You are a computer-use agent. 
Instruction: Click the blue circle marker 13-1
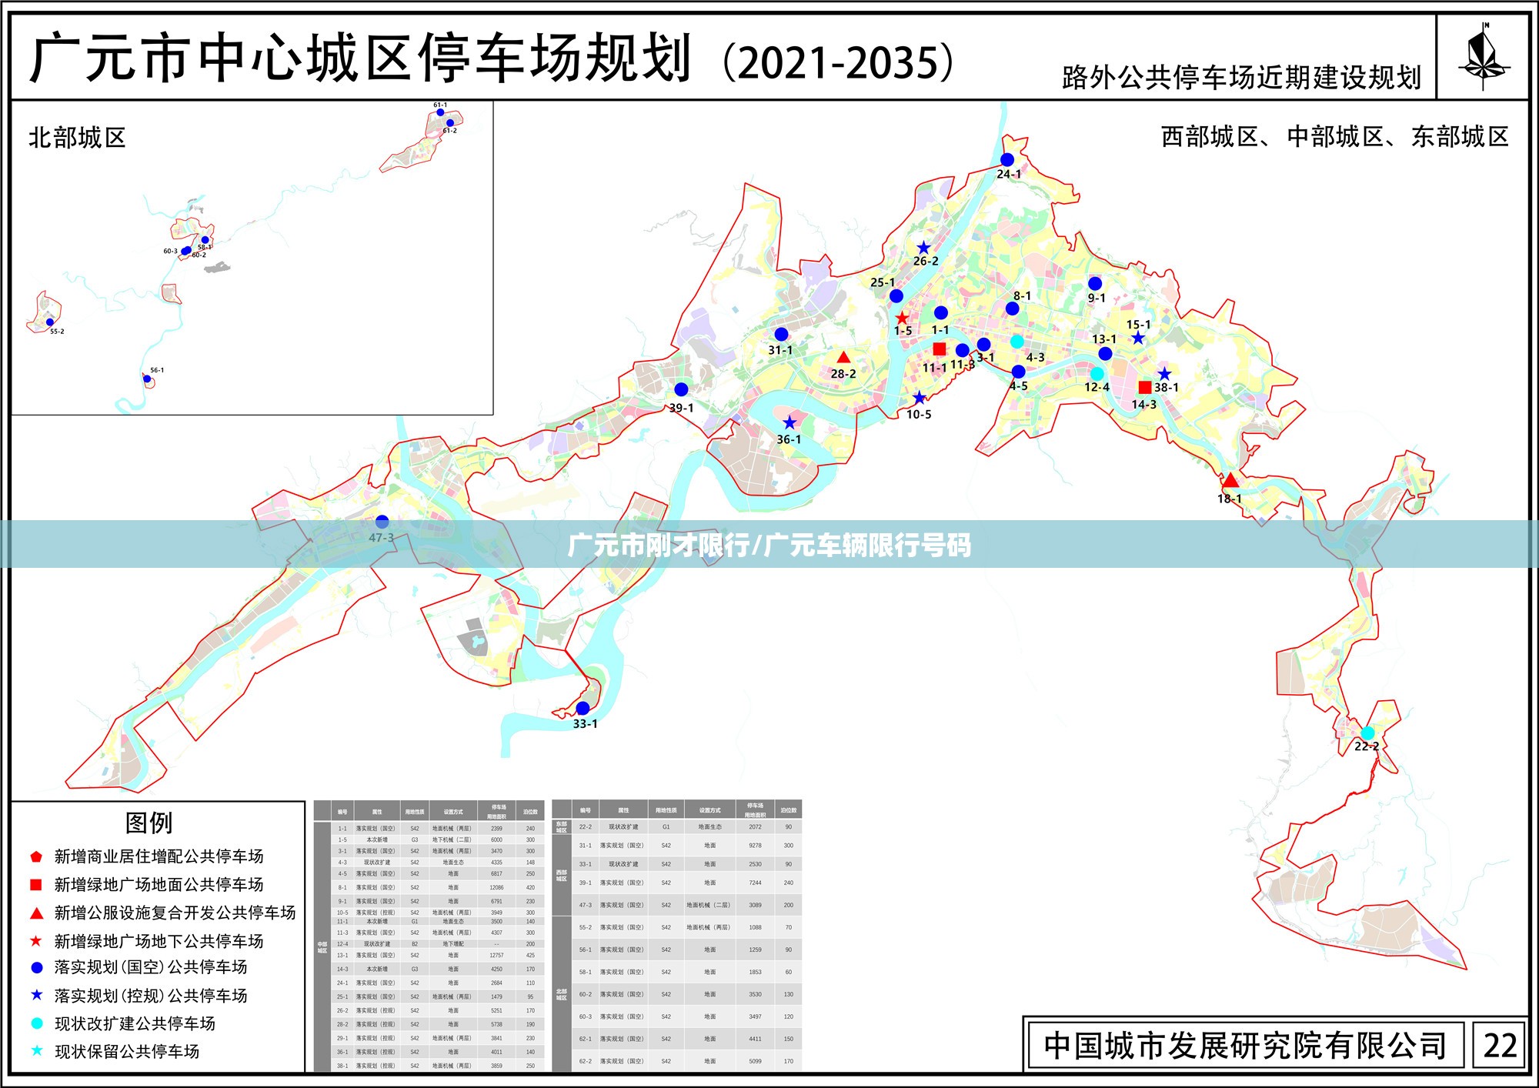click(1105, 354)
